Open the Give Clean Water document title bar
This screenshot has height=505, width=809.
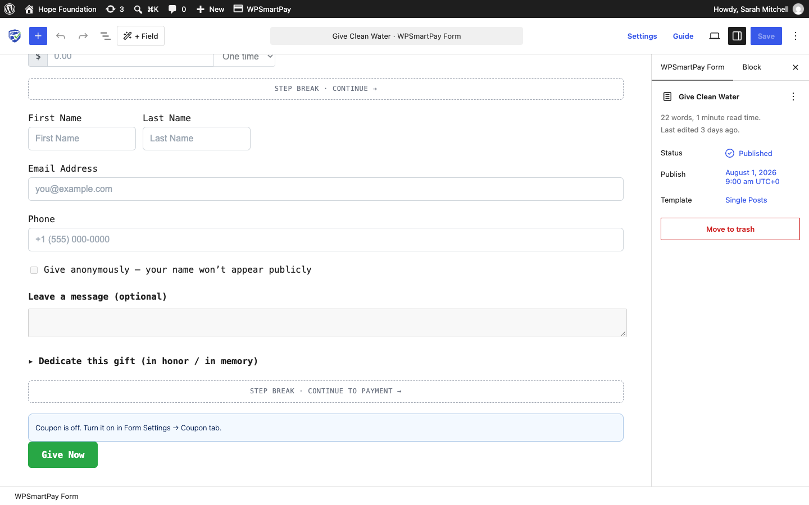pyautogui.click(x=397, y=36)
